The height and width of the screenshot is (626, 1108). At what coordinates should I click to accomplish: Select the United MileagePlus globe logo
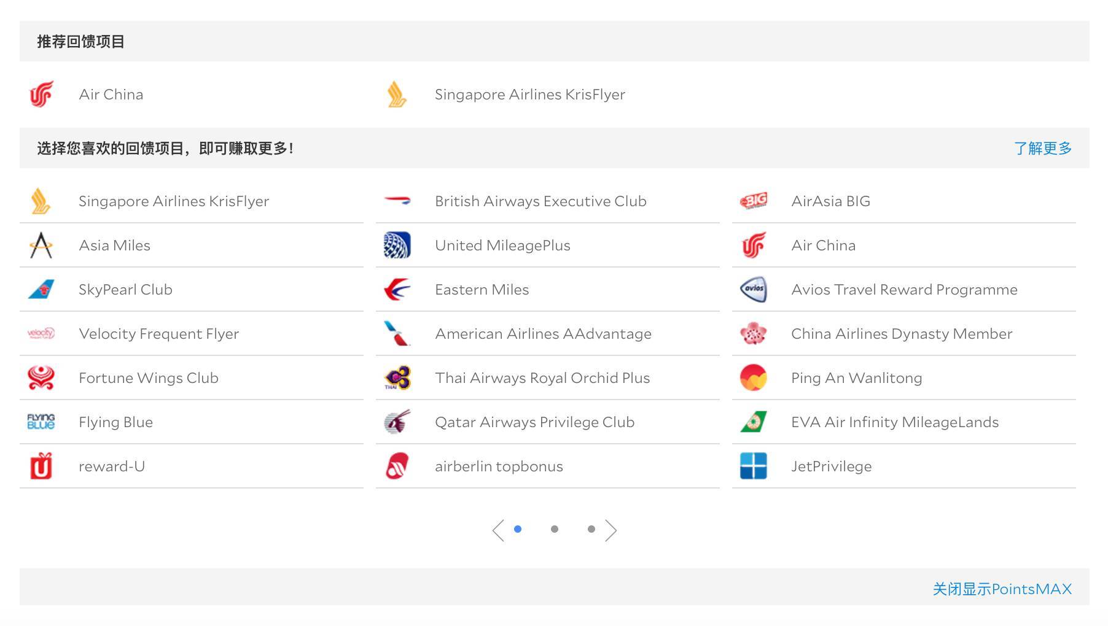pyautogui.click(x=397, y=245)
